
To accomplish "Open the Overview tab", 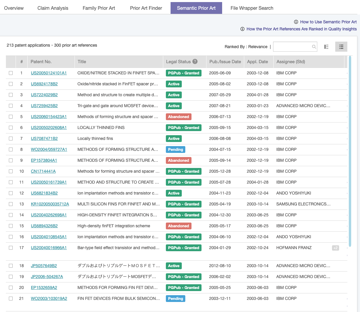I will point(14,8).
